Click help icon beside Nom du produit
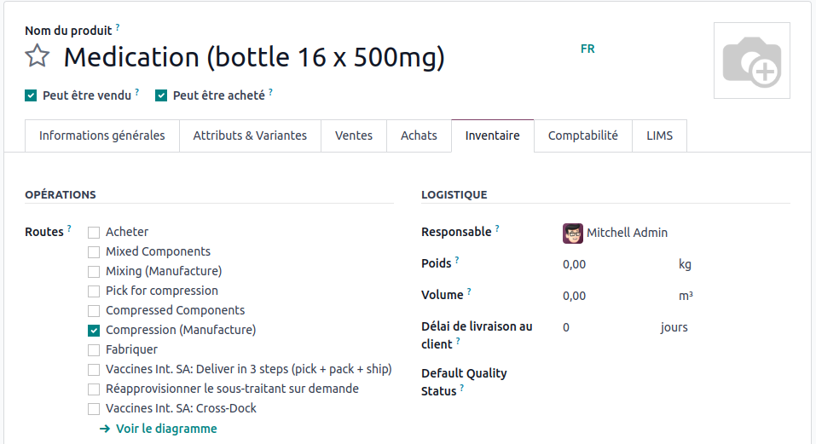The width and height of the screenshot is (816, 444). [118, 28]
